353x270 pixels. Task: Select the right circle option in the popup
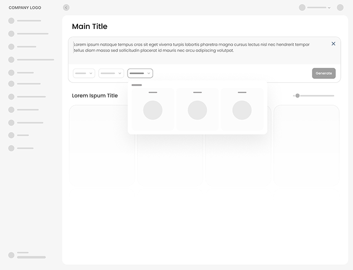pos(242,110)
